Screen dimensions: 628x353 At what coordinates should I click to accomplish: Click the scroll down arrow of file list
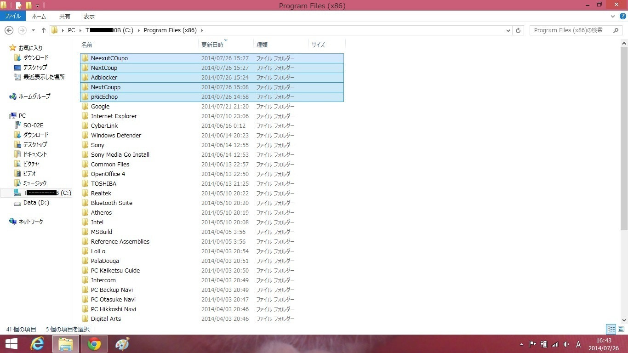(x=624, y=320)
